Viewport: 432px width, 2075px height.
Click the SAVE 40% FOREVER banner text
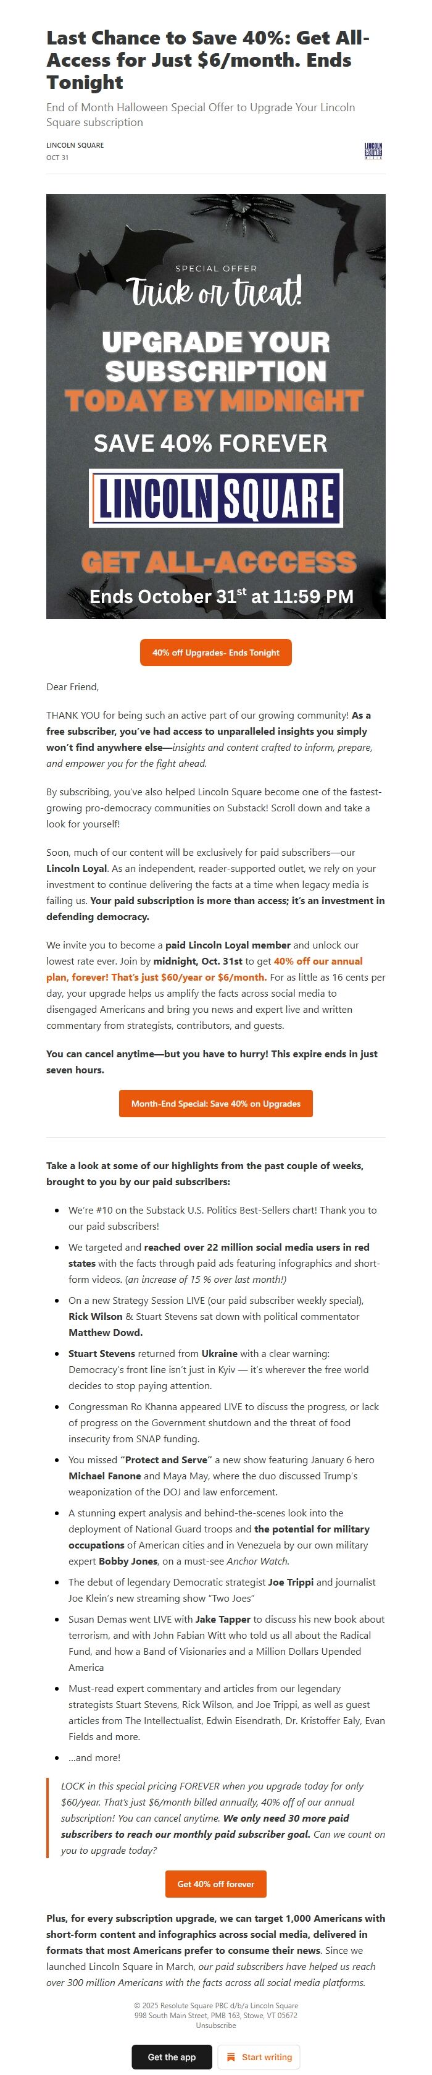215,442
